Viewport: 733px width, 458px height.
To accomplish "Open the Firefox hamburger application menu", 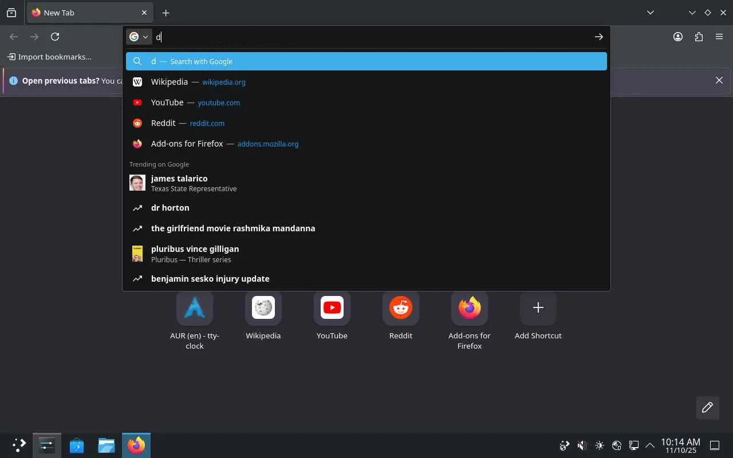I will coord(719,37).
